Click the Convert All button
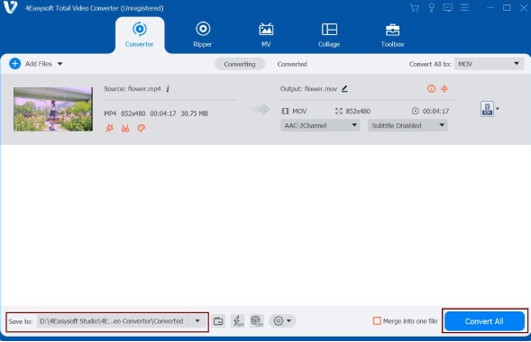This screenshot has height=342, width=531. click(484, 321)
